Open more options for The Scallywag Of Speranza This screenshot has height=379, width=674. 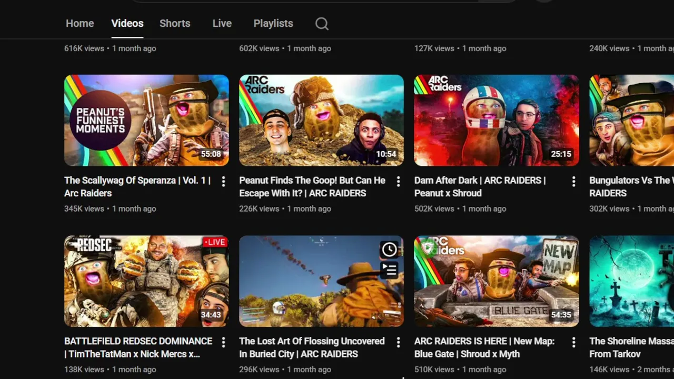pos(223,182)
